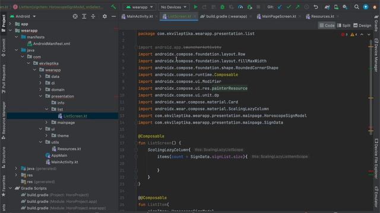Click the Debug bug icon in toolbar

point(222,7)
